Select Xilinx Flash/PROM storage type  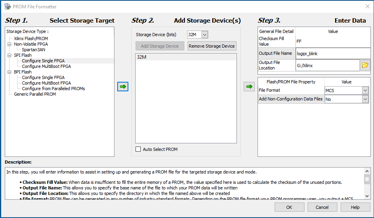[x=31, y=39]
